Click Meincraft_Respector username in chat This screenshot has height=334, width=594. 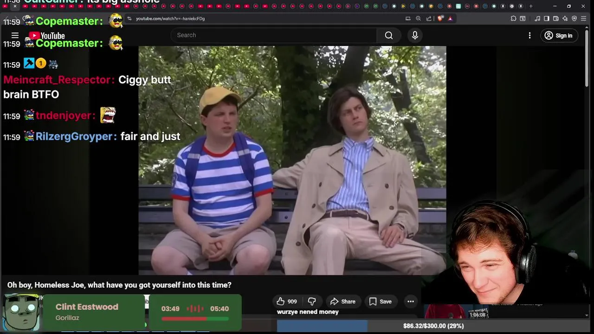tap(57, 80)
